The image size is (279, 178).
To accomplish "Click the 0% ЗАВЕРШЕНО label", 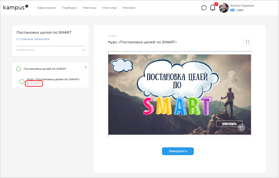I will 25,50.
